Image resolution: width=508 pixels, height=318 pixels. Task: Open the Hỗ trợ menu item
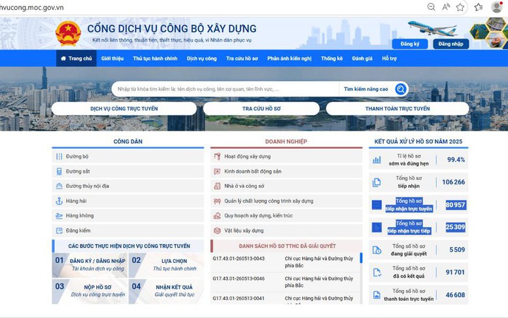pos(389,58)
